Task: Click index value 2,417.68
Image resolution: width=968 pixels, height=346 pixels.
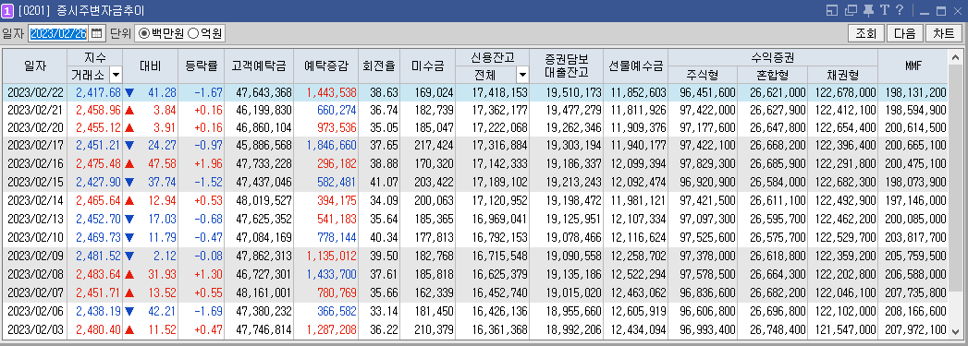Action: click(x=98, y=92)
